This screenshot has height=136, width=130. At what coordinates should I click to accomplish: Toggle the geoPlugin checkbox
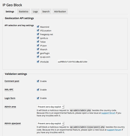coord(38,53)
